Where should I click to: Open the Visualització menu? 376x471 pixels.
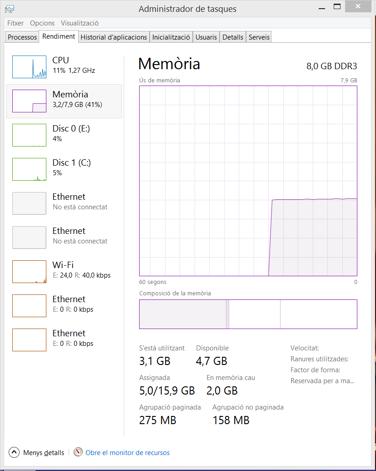pyautogui.click(x=80, y=23)
